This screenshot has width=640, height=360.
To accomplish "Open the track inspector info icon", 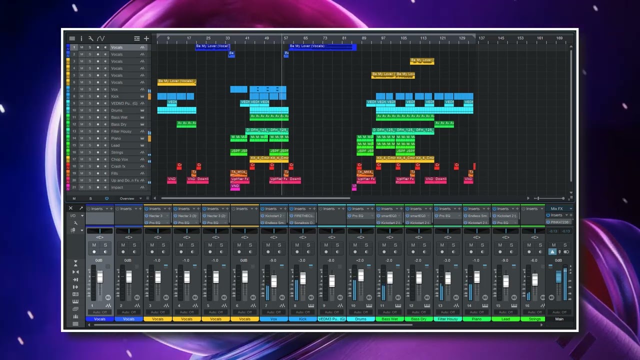I will click(x=81, y=38).
